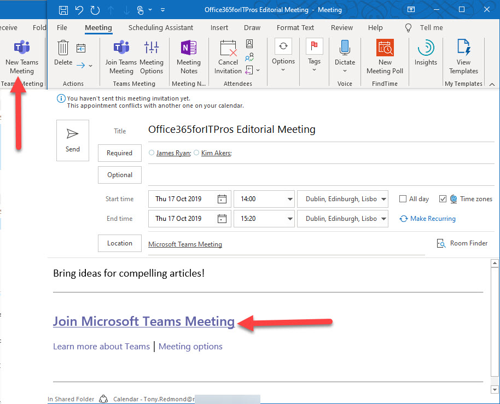The height and width of the screenshot is (404, 500).
Task: Click Response Options icon
Action: point(249,70)
